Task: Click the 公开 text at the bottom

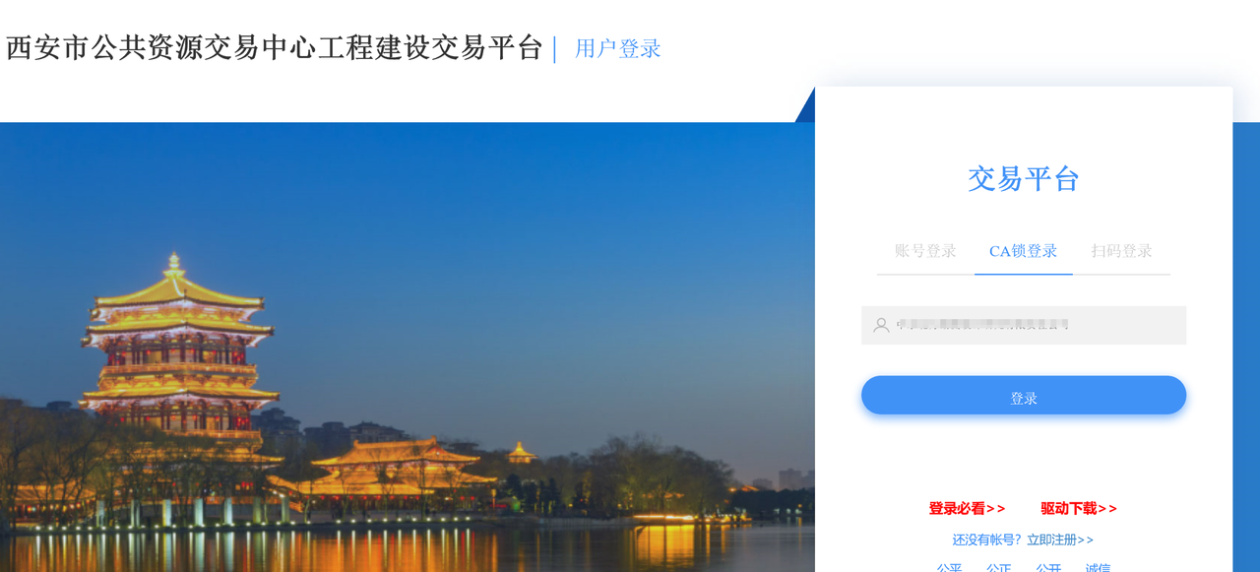Action: coord(1048,568)
